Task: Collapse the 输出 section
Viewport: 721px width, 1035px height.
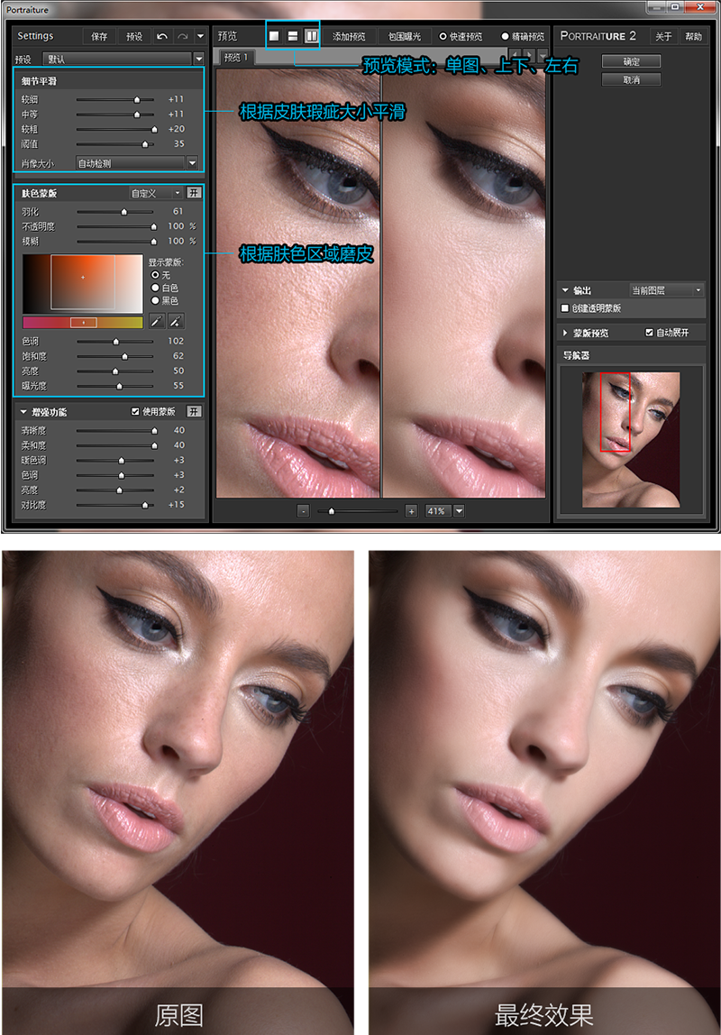Action: point(565,290)
